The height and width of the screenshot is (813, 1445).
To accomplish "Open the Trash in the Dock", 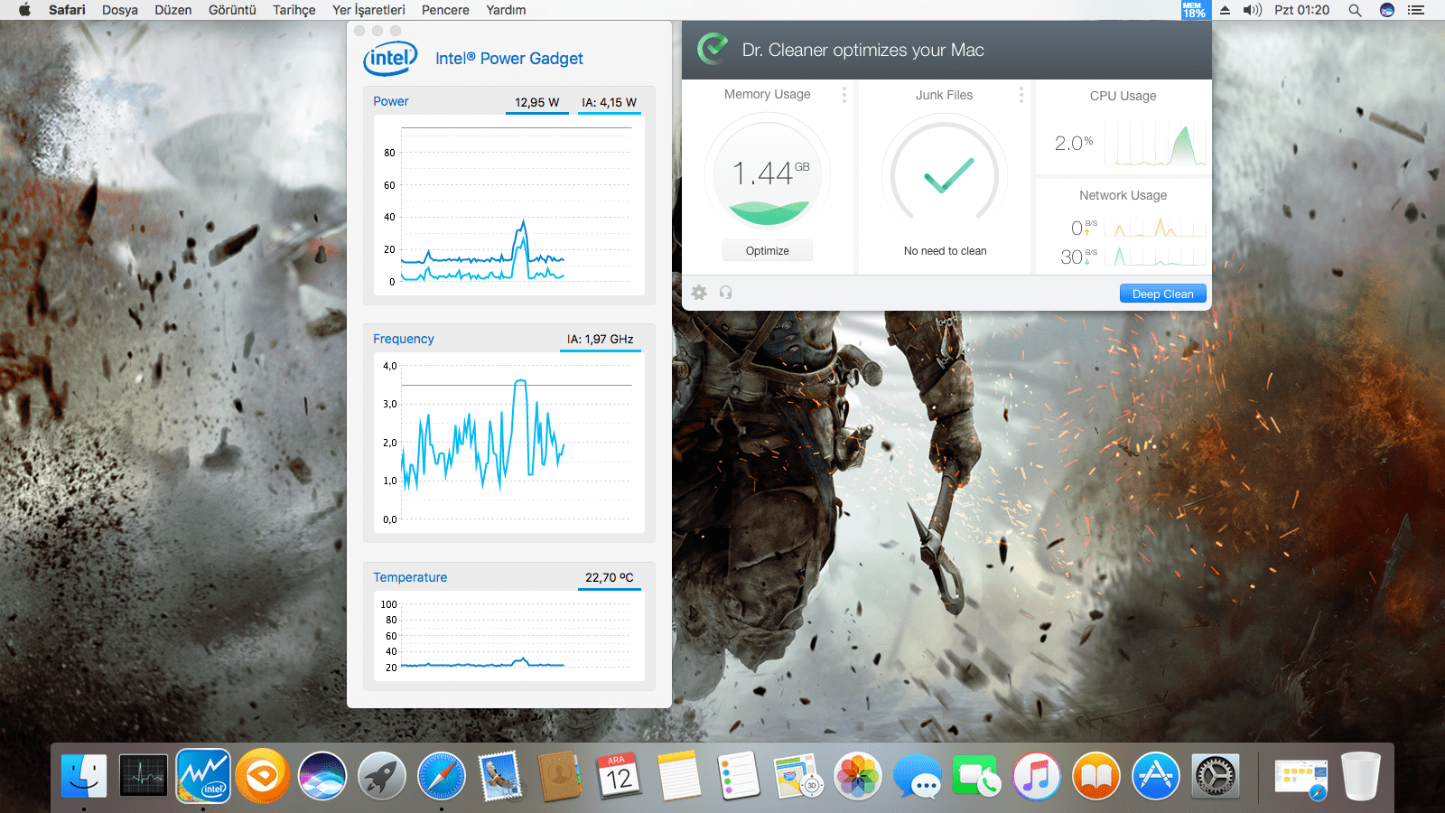I will pos(1361,776).
